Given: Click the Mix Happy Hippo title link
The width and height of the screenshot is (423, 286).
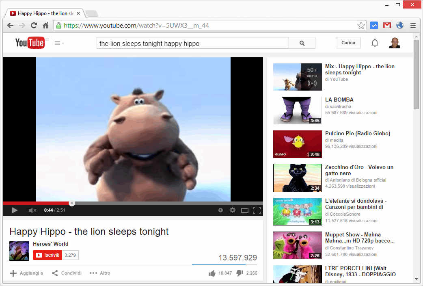Looking at the screenshot, I should tap(360, 69).
